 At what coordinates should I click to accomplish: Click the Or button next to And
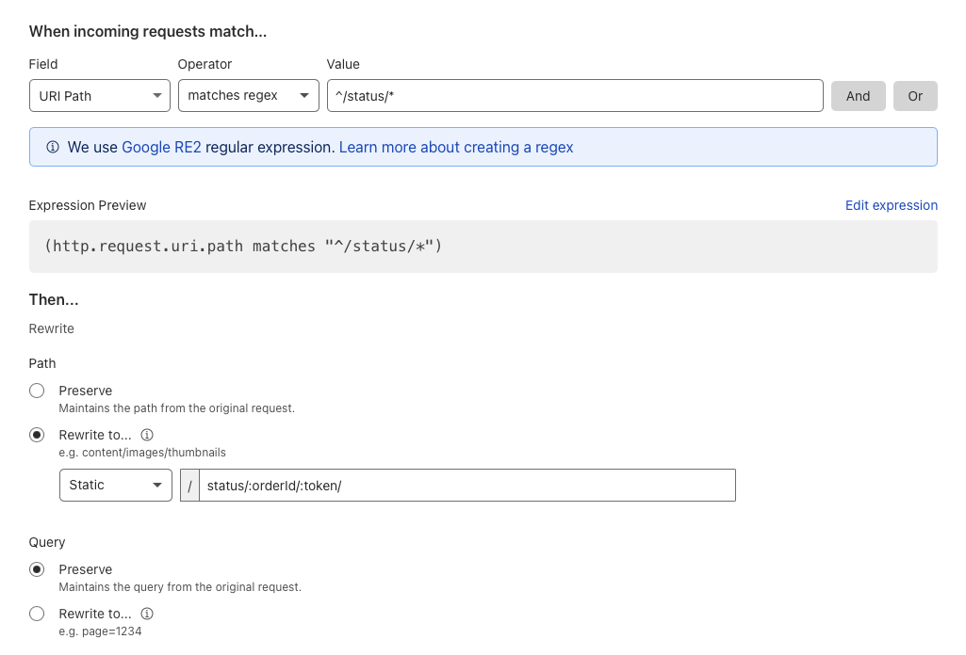coord(915,95)
